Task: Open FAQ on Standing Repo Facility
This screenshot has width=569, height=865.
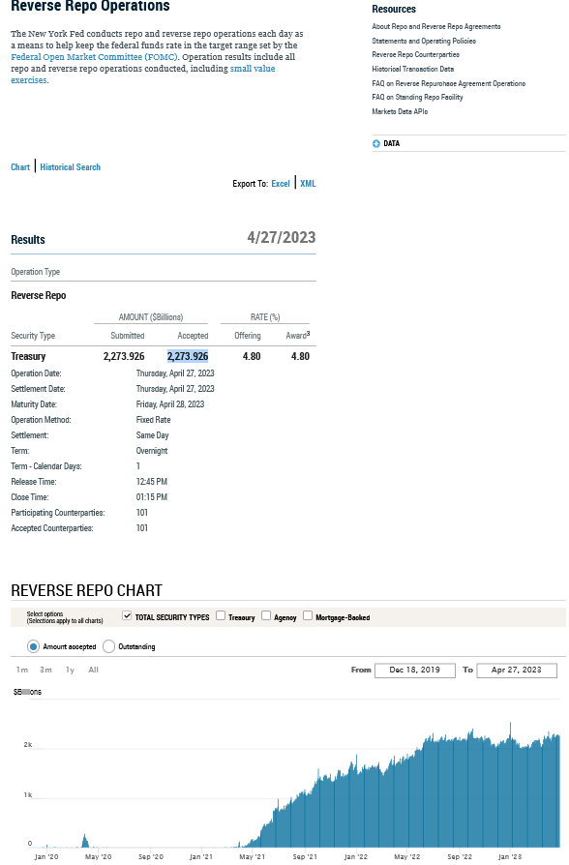Action: (417, 97)
